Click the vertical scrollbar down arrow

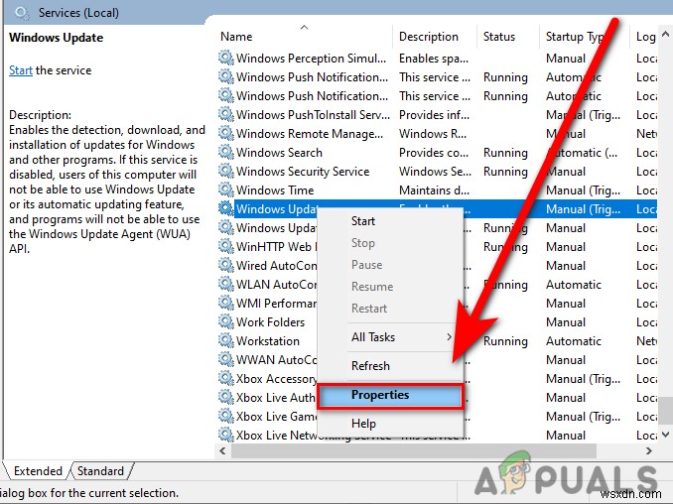click(x=665, y=435)
